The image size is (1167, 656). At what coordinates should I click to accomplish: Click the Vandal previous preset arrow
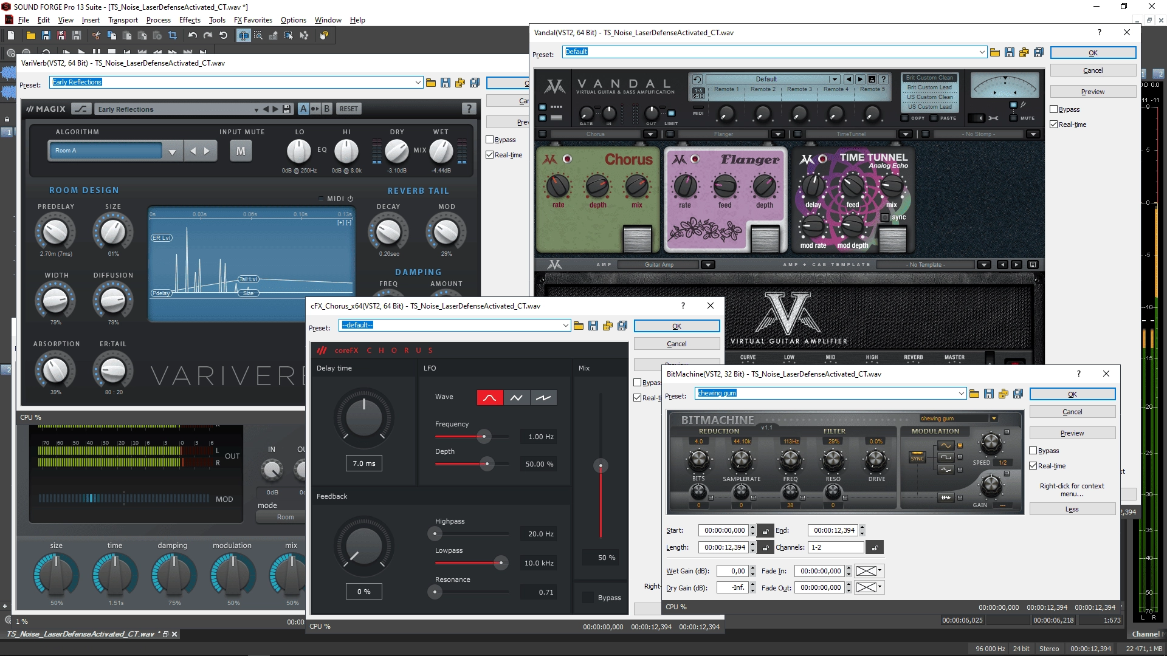click(849, 79)
